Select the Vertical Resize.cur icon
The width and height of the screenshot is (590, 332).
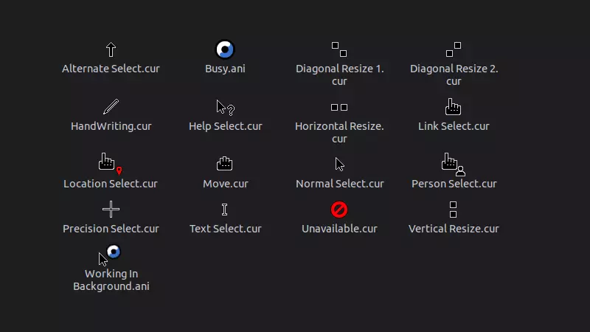[x=454, y=210]
